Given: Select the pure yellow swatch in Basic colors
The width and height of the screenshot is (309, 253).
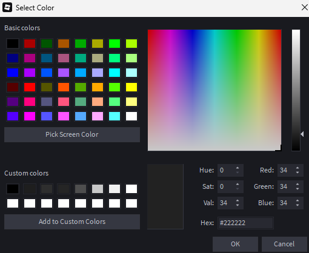Looking at the screenshot, I should 131,87.
